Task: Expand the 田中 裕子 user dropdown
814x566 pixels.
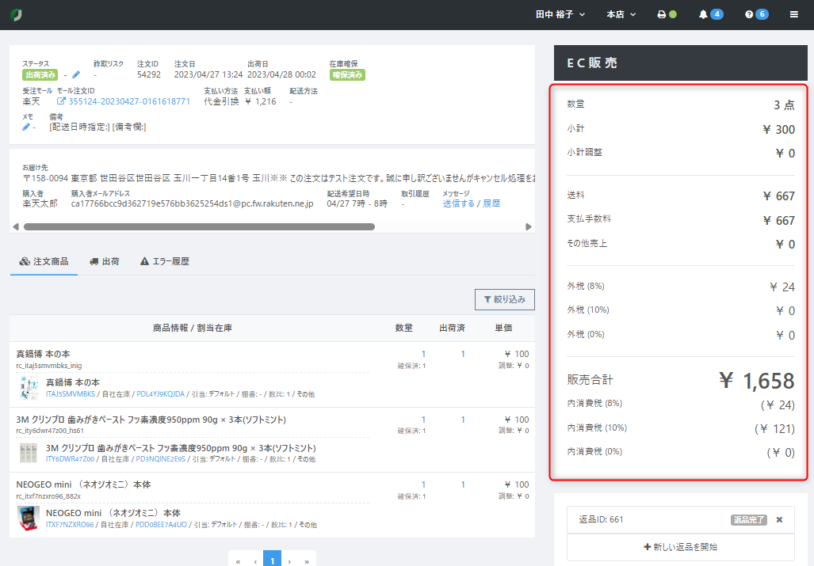Action: (x=560, y=15)
